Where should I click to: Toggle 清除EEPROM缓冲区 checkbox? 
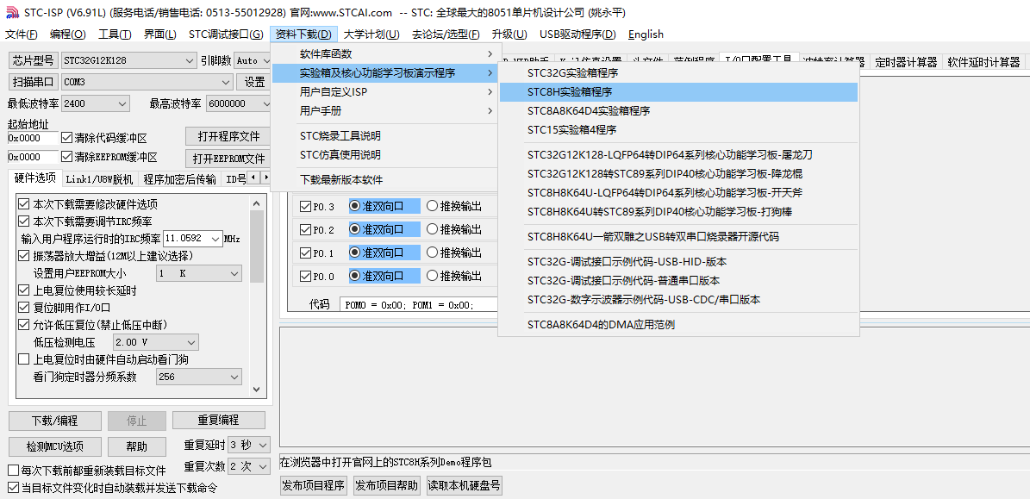click(x=66, y=157)
